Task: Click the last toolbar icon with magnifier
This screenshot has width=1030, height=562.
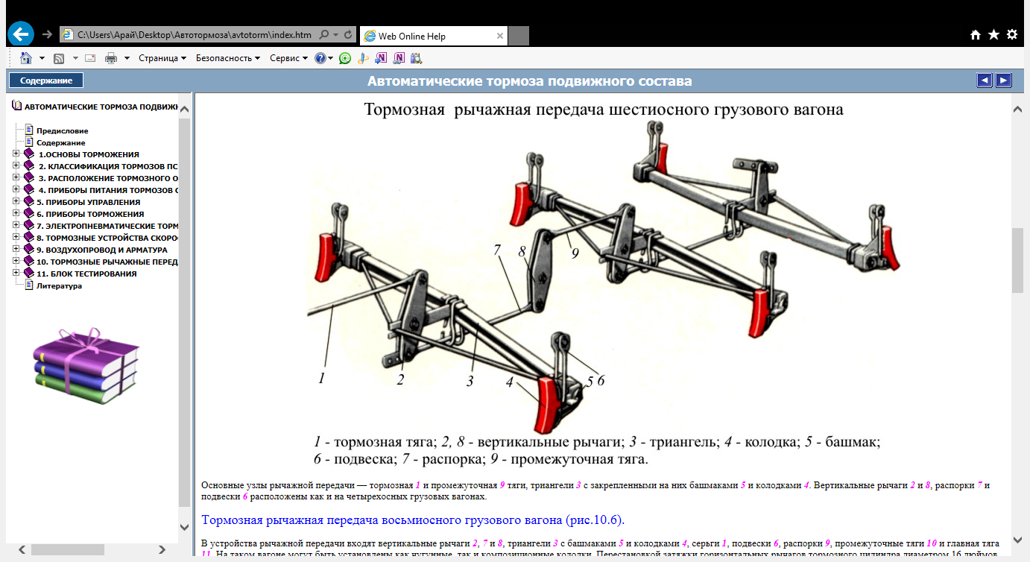Action: [417, 58]
